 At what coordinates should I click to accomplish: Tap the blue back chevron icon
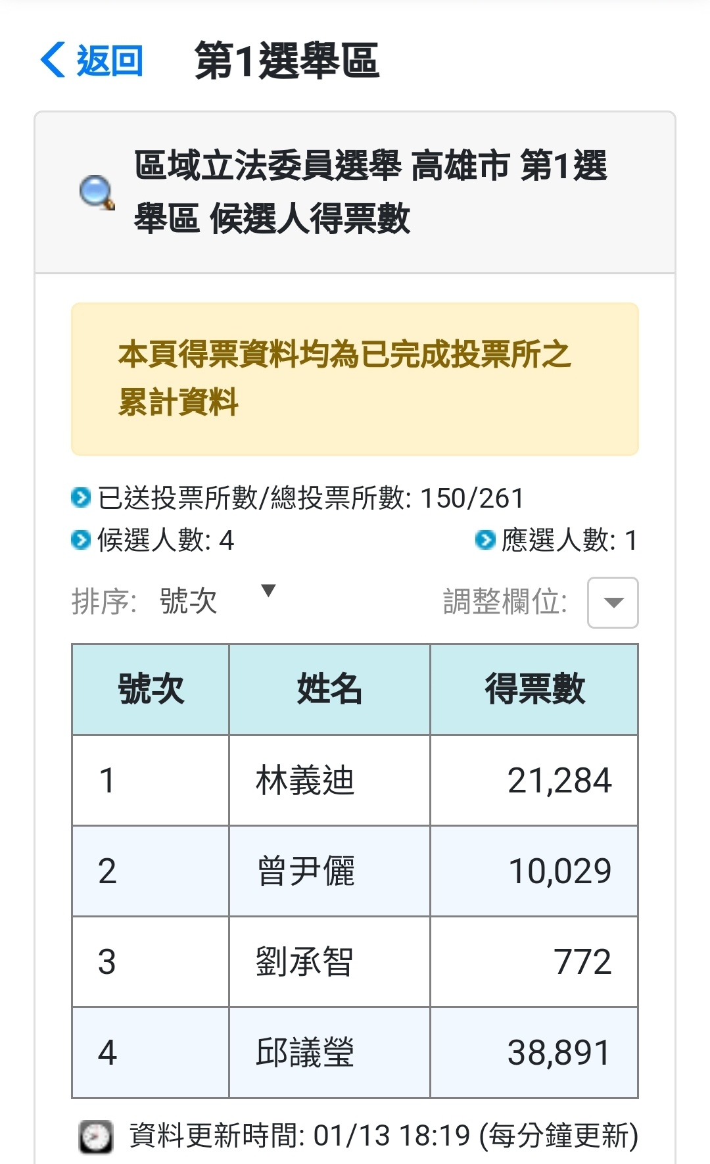tap(53, 61)
